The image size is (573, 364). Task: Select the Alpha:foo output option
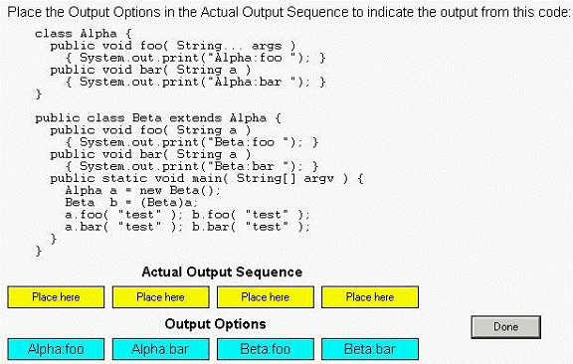[56, 349]
